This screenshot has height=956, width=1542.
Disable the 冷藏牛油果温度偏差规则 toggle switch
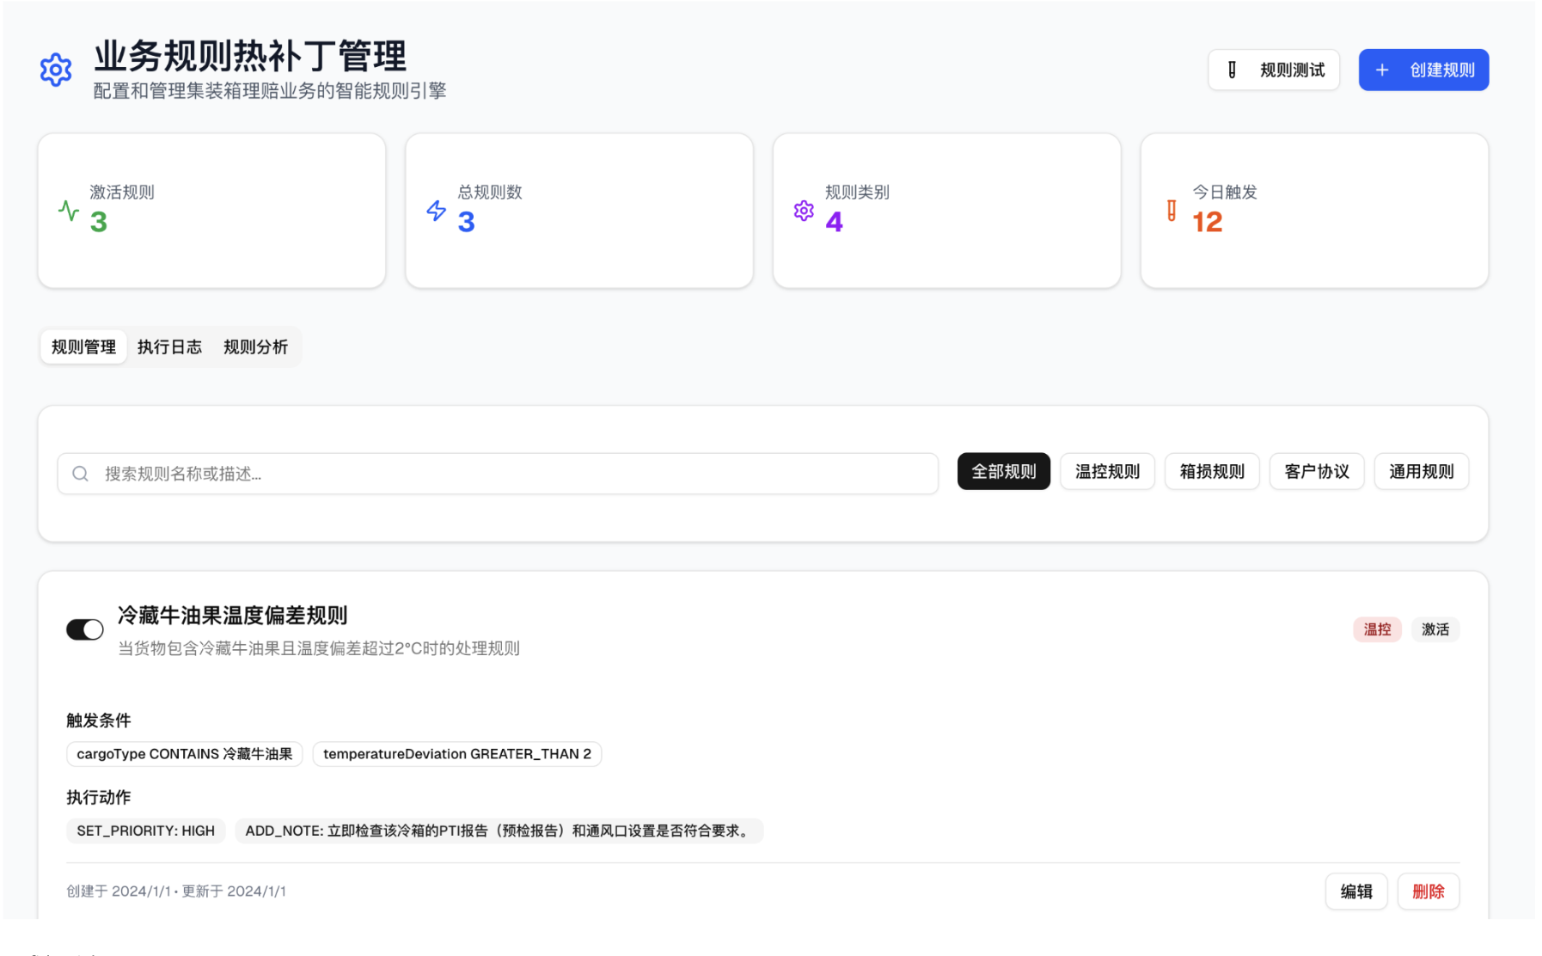(x=85, y=629)
